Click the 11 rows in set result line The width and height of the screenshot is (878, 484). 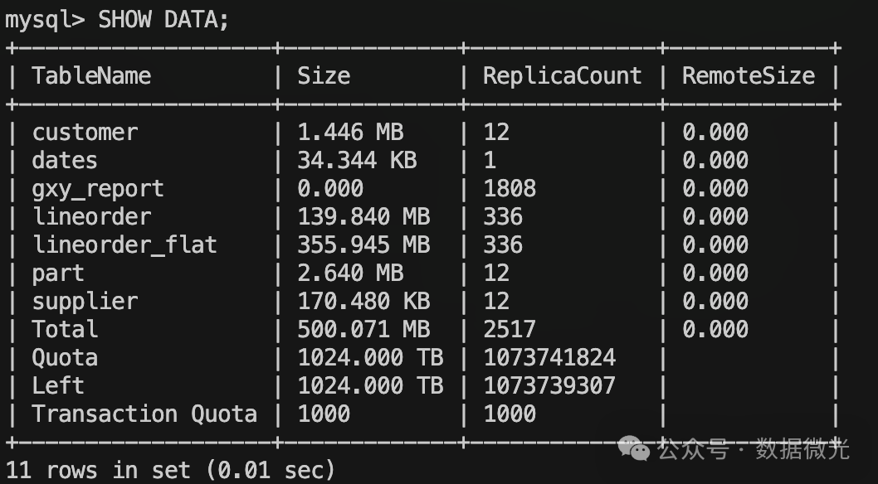click(x=170, y=471)
